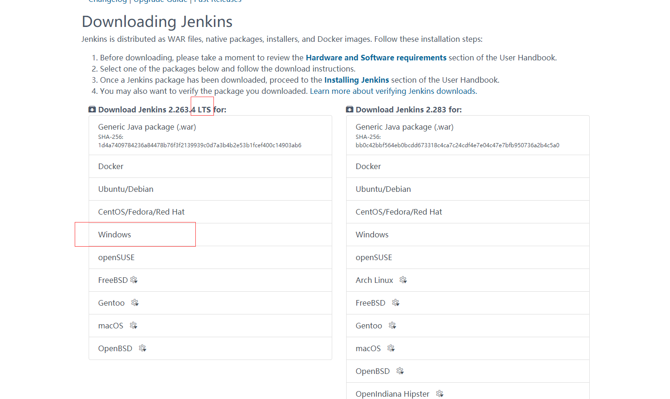This screenshot has height=399, width=670.
Task: Choose openSUSE under Jenkins 2.283
Action: click(x=468, y=257)
